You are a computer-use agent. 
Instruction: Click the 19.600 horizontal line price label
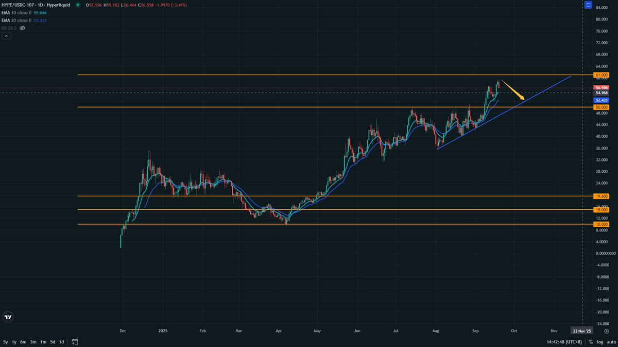pyautogui.click(x=601, y=196)
